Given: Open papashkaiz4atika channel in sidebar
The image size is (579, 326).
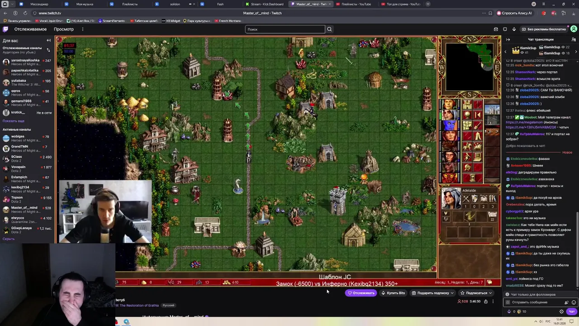Looking at the screenshot, I should tap(27, 72).
